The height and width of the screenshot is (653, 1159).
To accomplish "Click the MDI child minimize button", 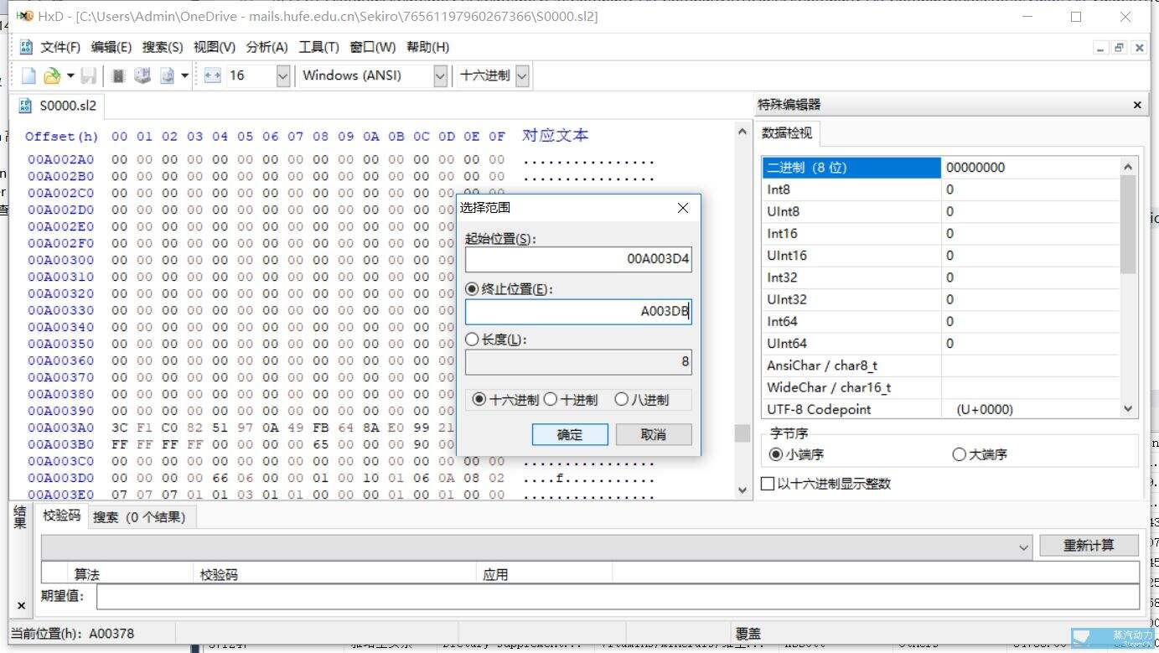I will click(1101, 48).
